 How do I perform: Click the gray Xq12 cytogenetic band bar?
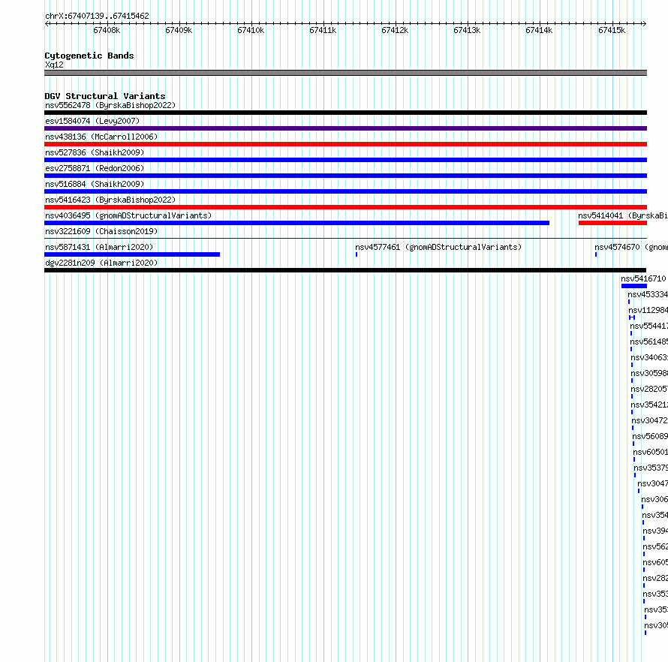click(345, 73)
